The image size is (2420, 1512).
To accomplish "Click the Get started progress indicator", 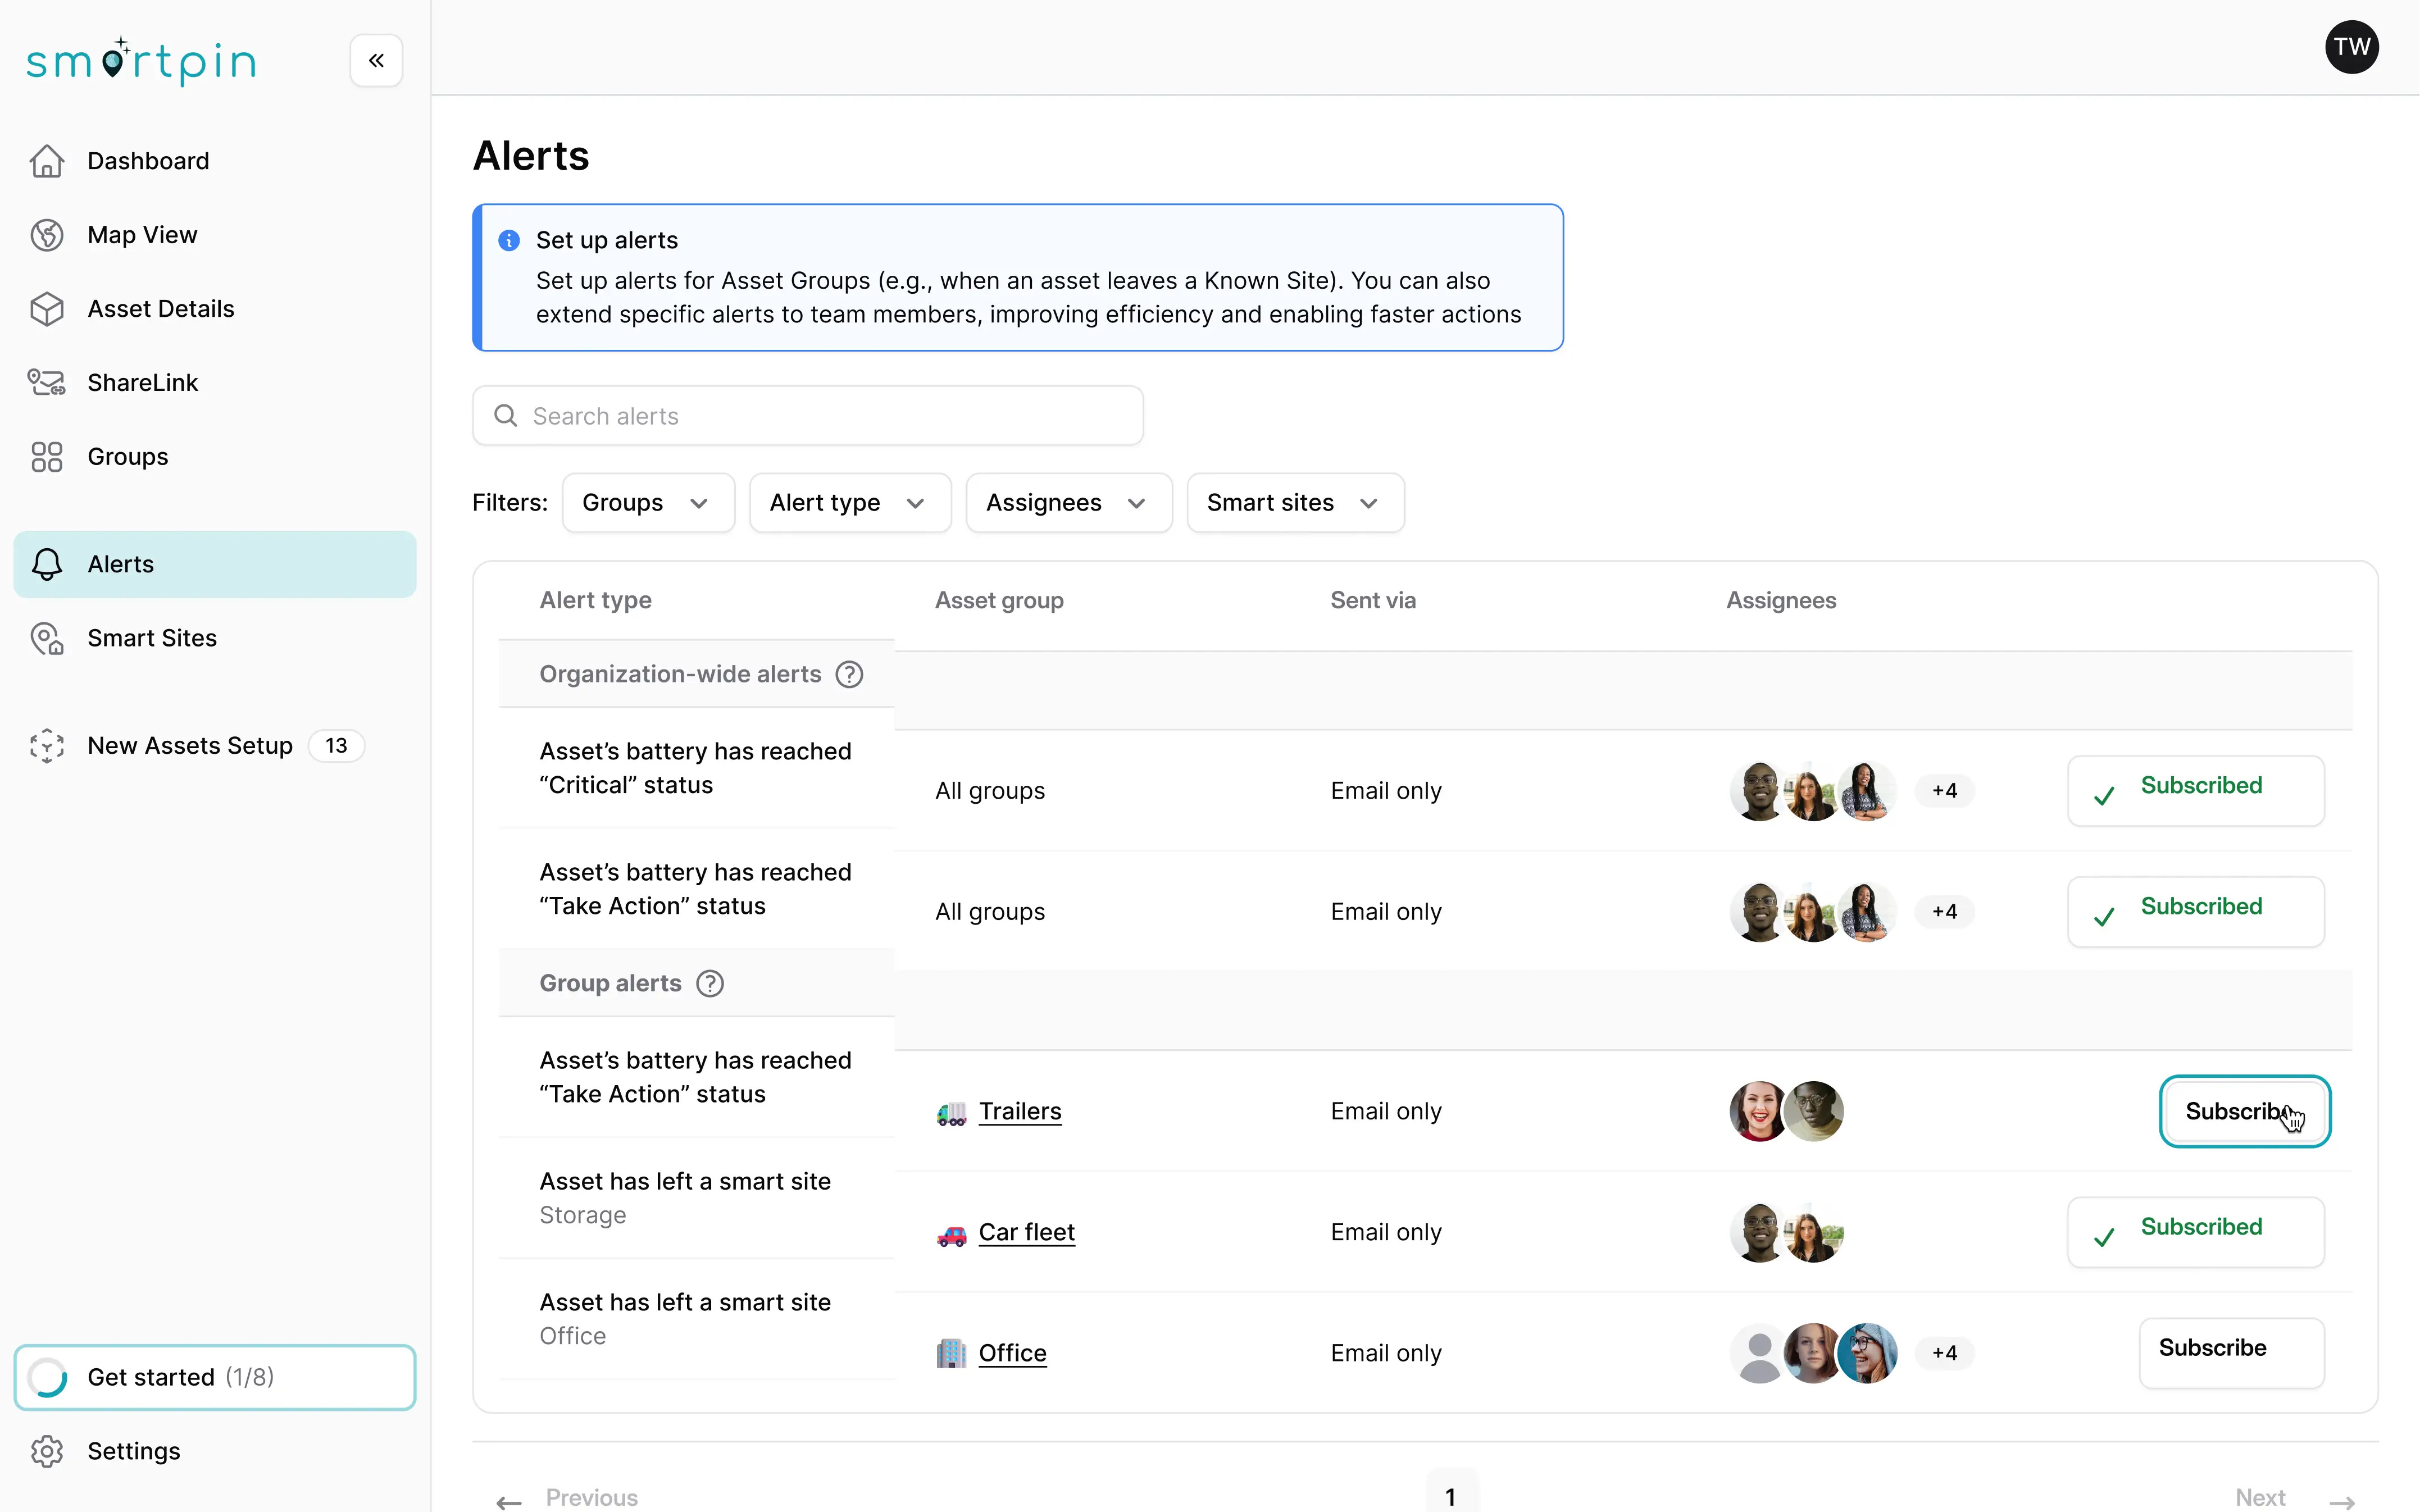I will [48, 1377].
